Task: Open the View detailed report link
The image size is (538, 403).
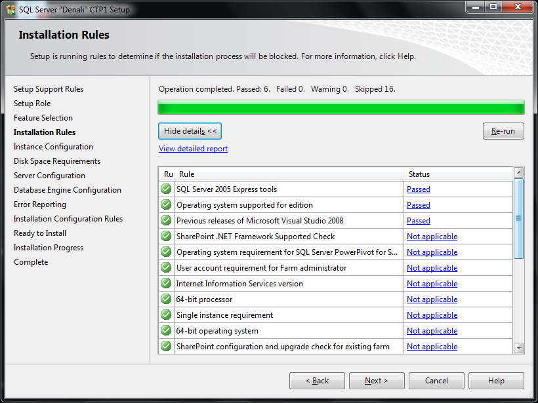Action: [x=193, y=149]
